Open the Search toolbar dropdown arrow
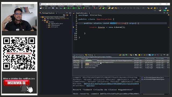This screenshot has height=97, width=172. pyautogui.click(x=118, y=8)
